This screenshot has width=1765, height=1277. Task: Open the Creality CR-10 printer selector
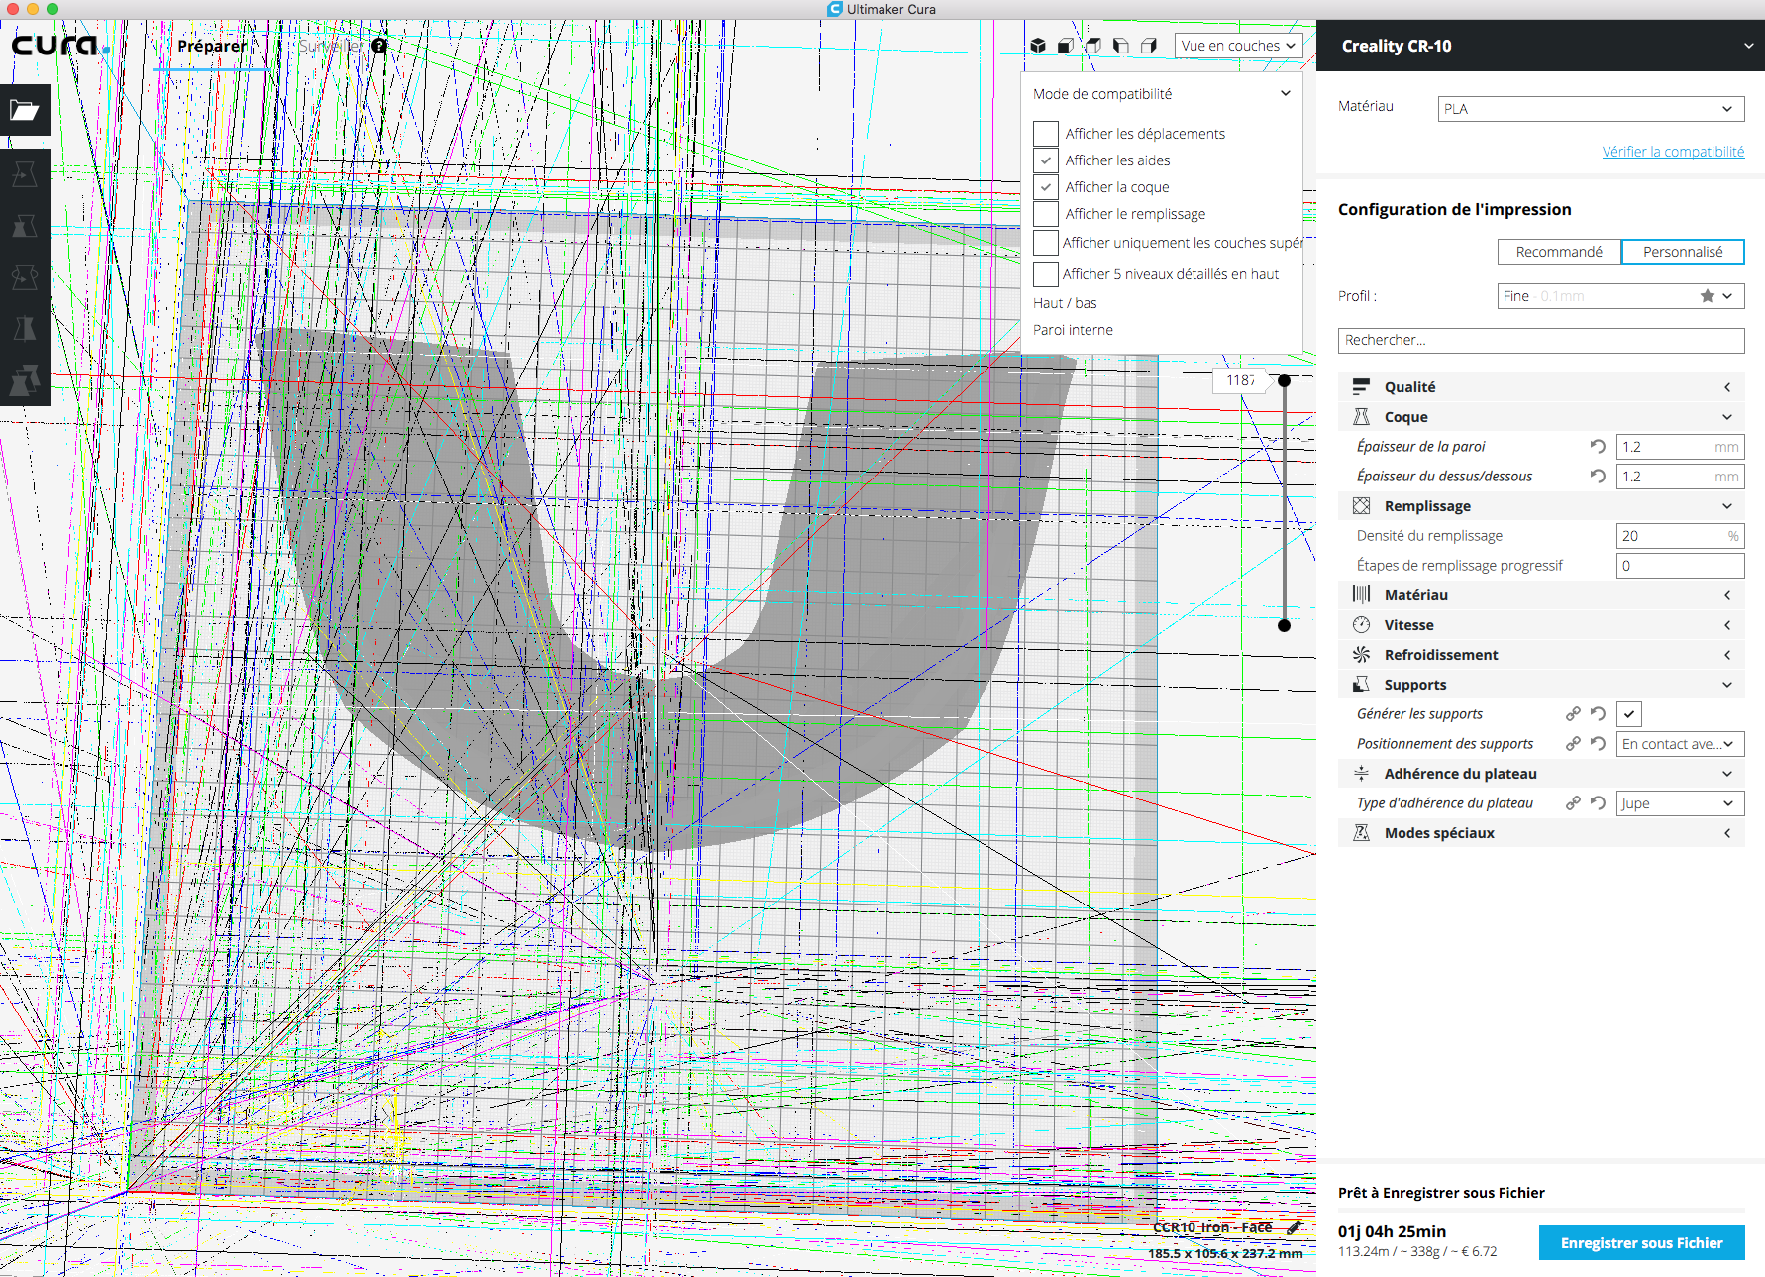click(1540, 46)
